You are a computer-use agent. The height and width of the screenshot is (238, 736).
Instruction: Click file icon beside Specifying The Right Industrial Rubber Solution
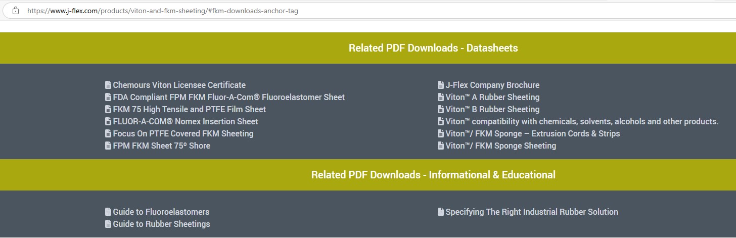pos(441,212)
